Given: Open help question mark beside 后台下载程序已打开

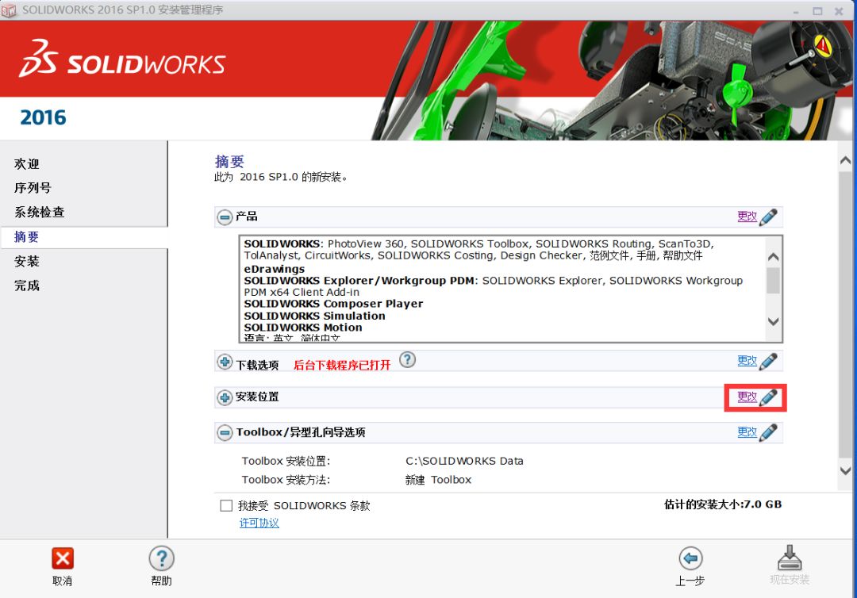Looking at the screenshot, I should (x=407, y=360).
